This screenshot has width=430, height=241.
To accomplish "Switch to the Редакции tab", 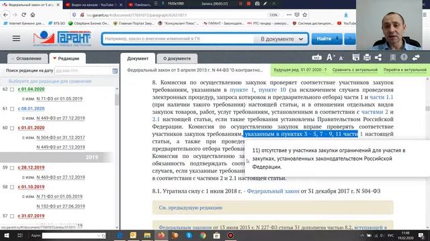I will [67, 58].
